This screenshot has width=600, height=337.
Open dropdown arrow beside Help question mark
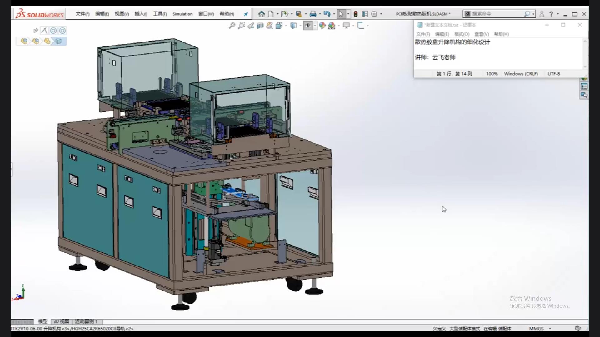[x=558, y=14]
